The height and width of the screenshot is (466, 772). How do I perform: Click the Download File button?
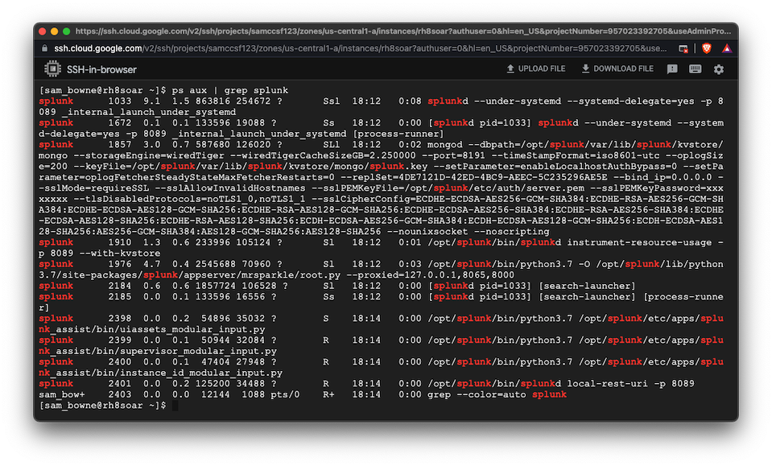point(617,69)
